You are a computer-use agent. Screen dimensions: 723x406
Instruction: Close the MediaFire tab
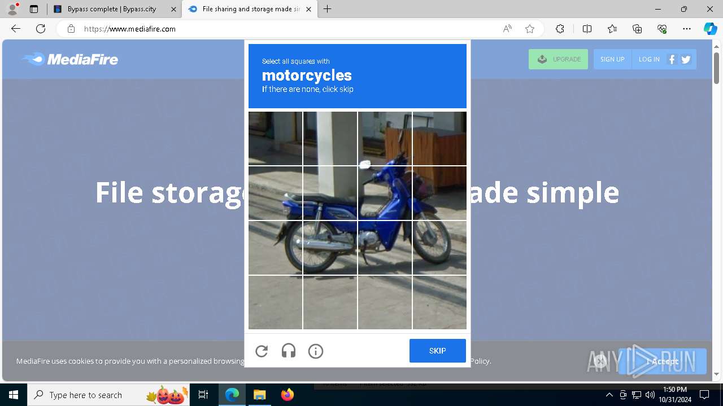[308, 9]
